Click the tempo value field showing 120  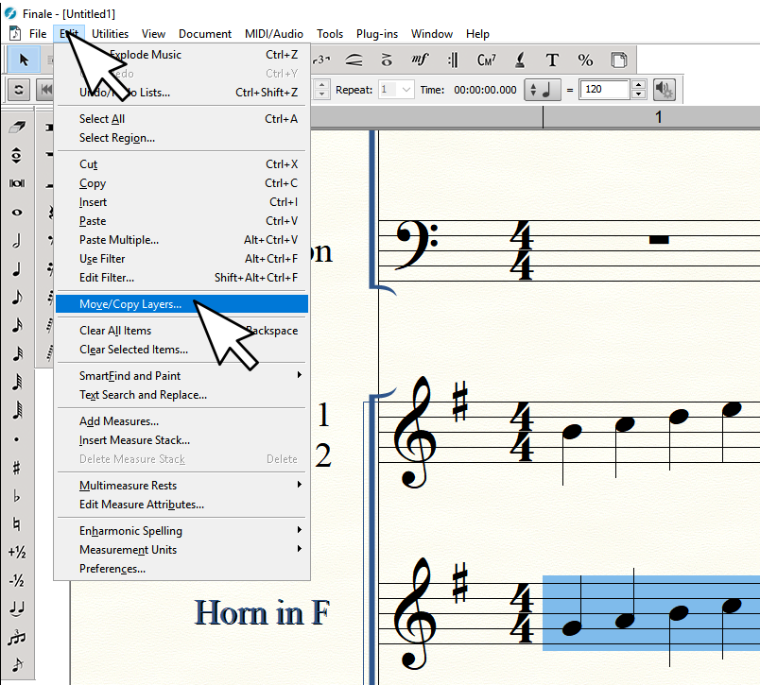coord(604,90)
